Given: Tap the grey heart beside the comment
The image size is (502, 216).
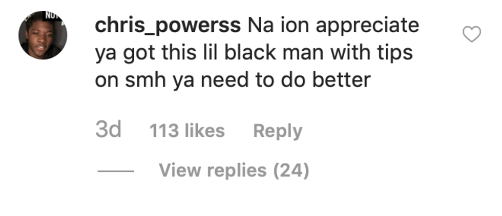Looking at the screenshot, I should click(x=472, y=34).
